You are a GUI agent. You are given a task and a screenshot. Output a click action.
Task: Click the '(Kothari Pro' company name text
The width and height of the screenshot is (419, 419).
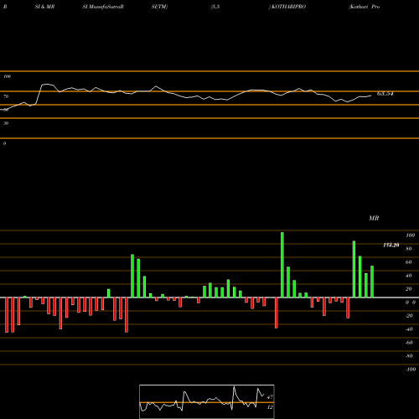[x=364, y=7]
